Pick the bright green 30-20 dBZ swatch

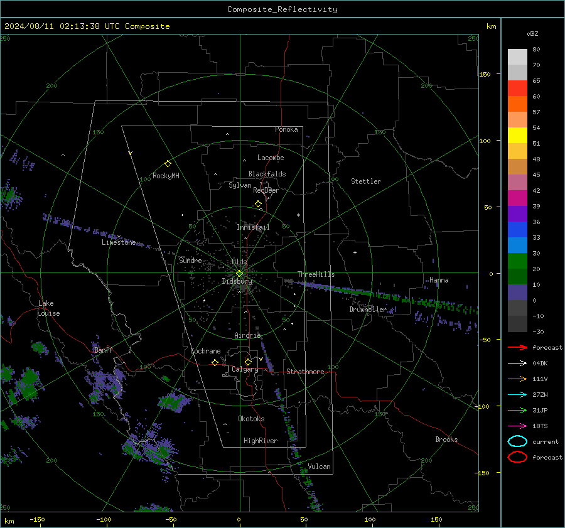tap(517, 261)
